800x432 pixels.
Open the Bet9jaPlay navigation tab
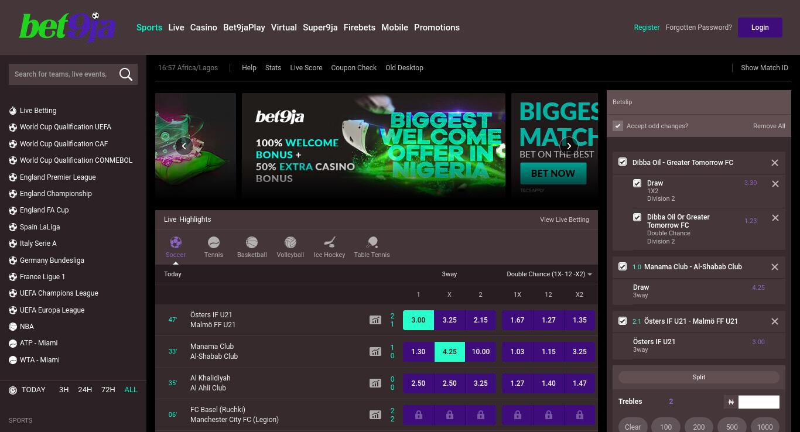[244, 28]
